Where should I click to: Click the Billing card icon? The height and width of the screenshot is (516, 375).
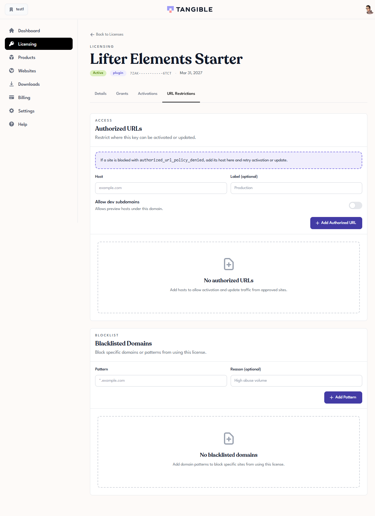[x=12, y=97]
